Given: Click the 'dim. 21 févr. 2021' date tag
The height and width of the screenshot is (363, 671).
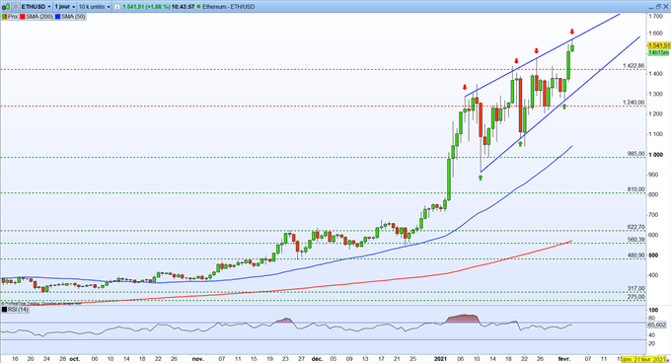Looking at the screenshot, I should point(644,359).
